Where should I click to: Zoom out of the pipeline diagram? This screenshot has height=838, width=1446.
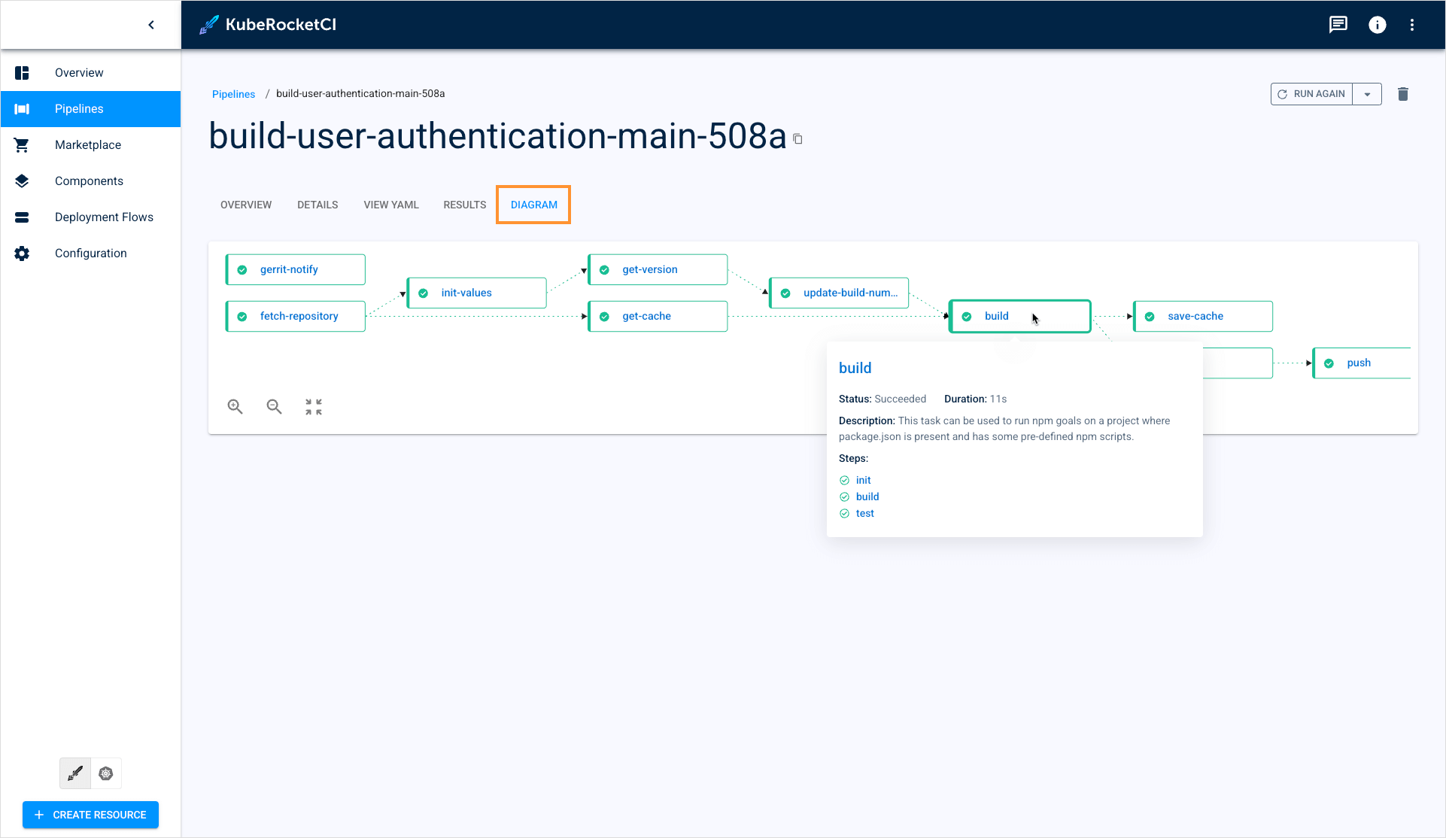[274, 407]
